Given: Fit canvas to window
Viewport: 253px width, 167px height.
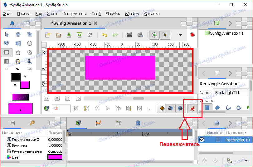Looking at the screenshot, I should 68,98.
